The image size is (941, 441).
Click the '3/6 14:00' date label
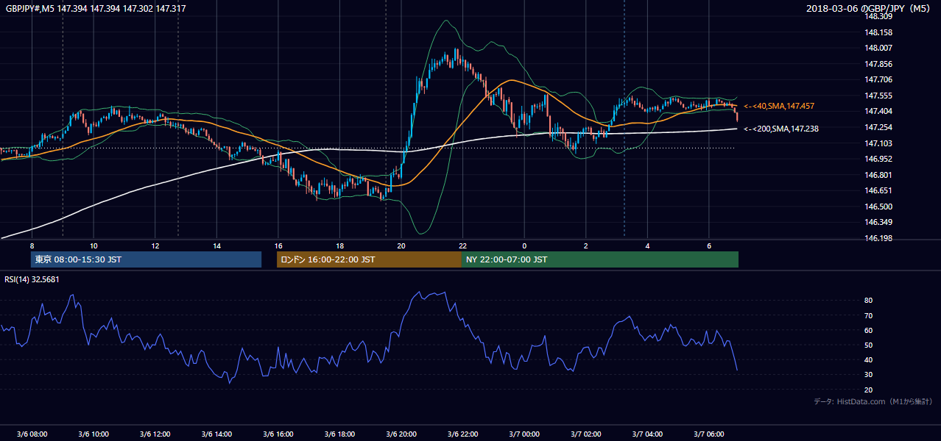point(216,434)
